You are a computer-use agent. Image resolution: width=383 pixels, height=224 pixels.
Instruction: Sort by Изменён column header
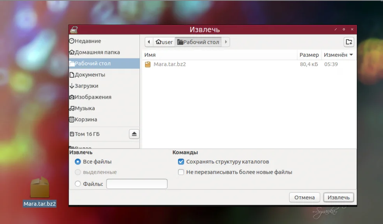(x=338, y=55)
